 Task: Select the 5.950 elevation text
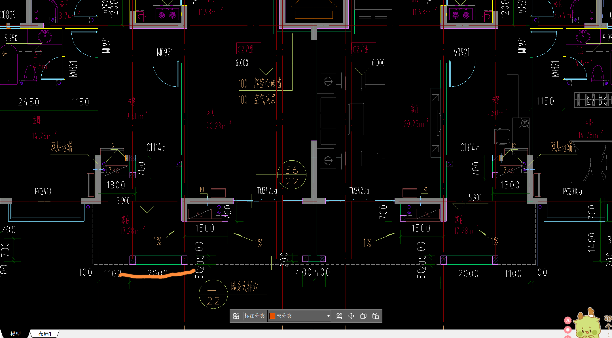(x=11, y=38)
